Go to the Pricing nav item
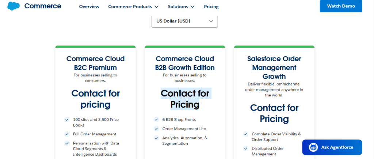The image size is (374, 159). click(x=211, y=7)
